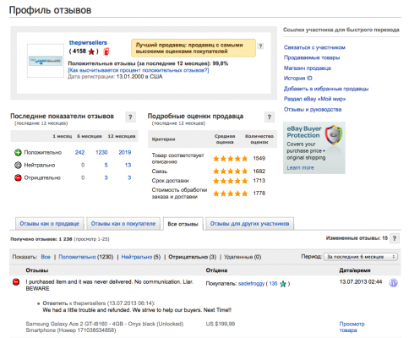Open help for detailed seller ratings
The image size is (409, 338).
[270, 117]
